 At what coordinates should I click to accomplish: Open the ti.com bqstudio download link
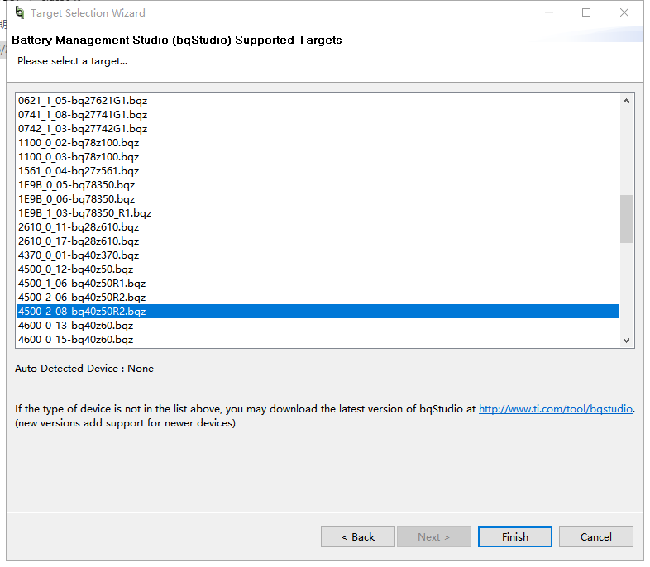click(x=556, y=409)
